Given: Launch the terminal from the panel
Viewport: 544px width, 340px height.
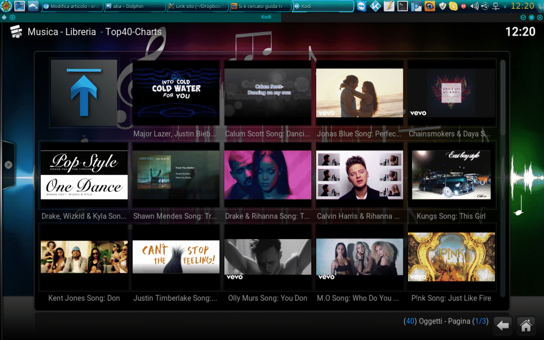Looking at the screenshot, I should click(x=403, y=6).
